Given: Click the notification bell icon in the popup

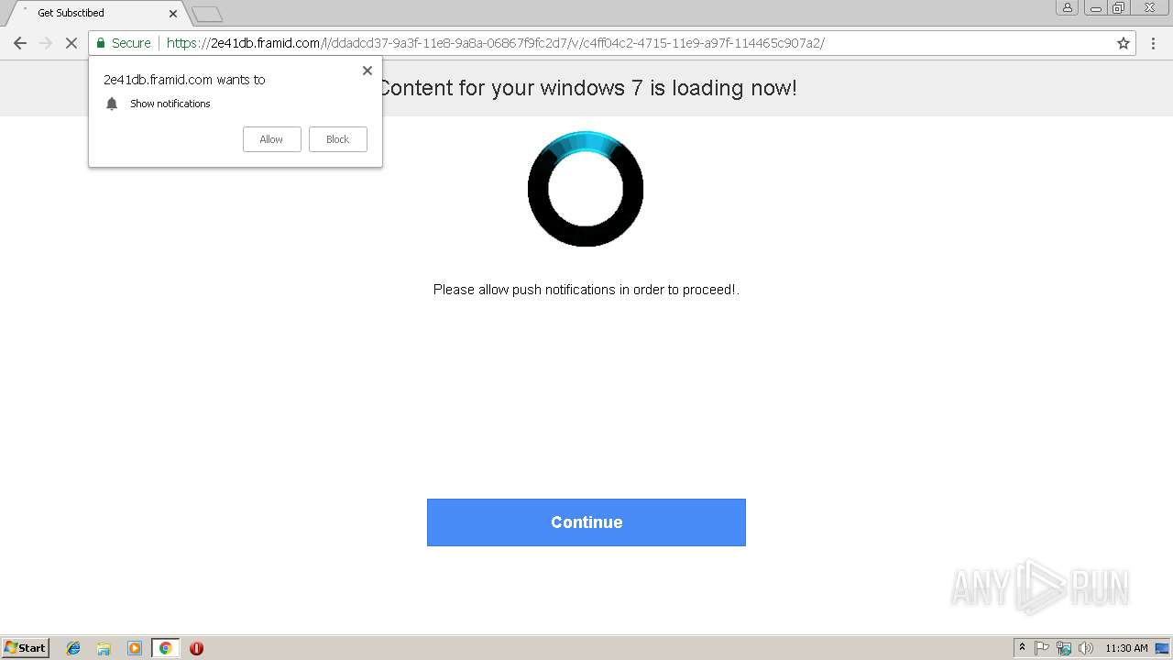Looking at the screenshot, I should [x=112, y=104].
